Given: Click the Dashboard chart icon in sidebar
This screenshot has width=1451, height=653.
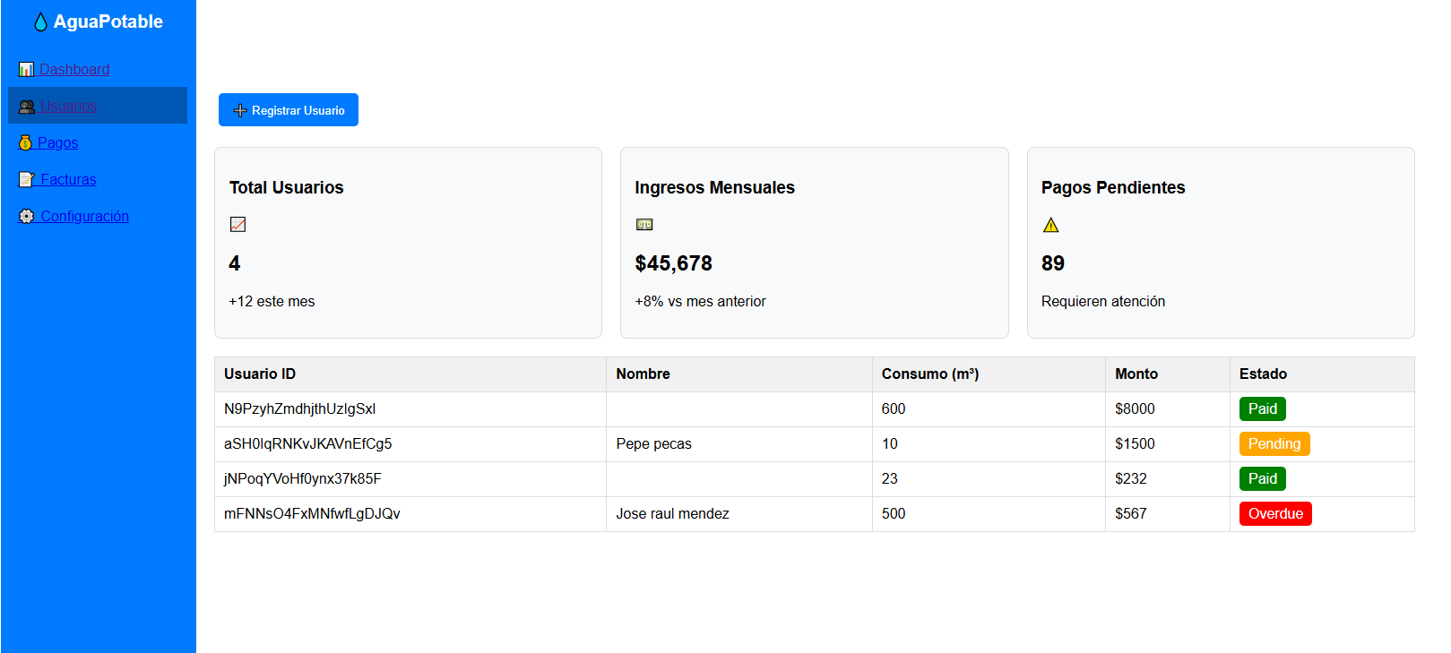Looking at the screenshot, I should (26, 70).
